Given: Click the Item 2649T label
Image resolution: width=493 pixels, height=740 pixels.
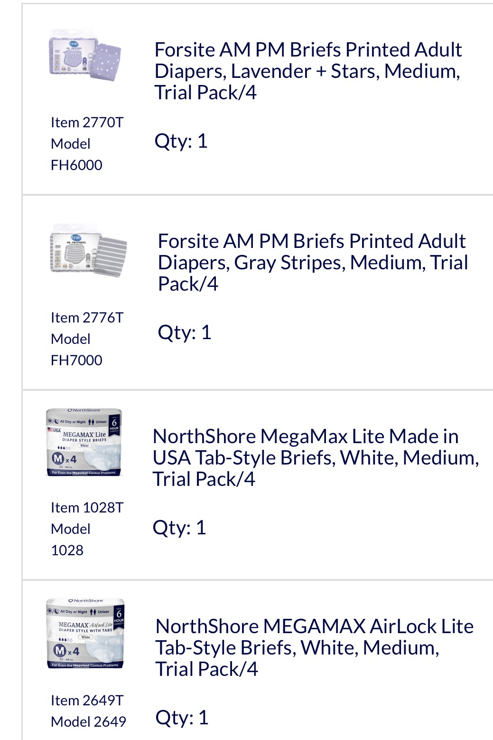Looking at the screenshot, I should pos(87,701).
